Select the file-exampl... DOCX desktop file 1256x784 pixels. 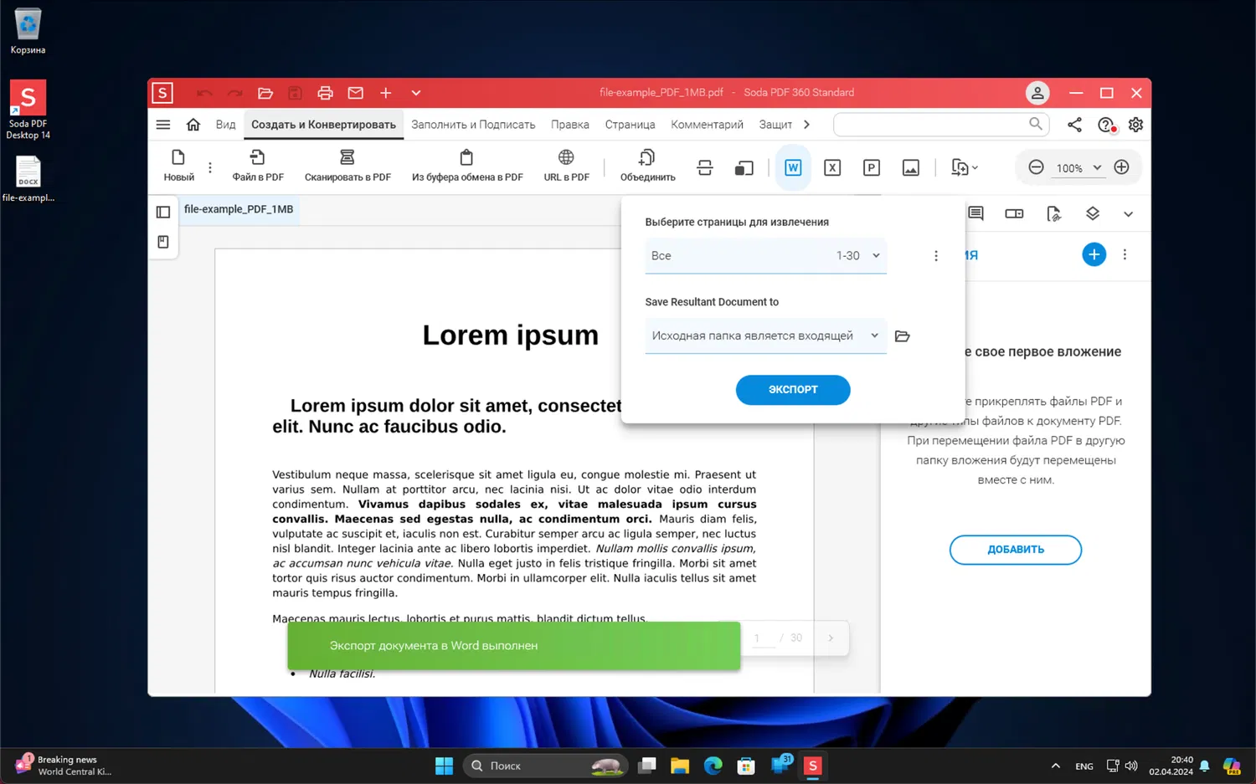point(28,179)
